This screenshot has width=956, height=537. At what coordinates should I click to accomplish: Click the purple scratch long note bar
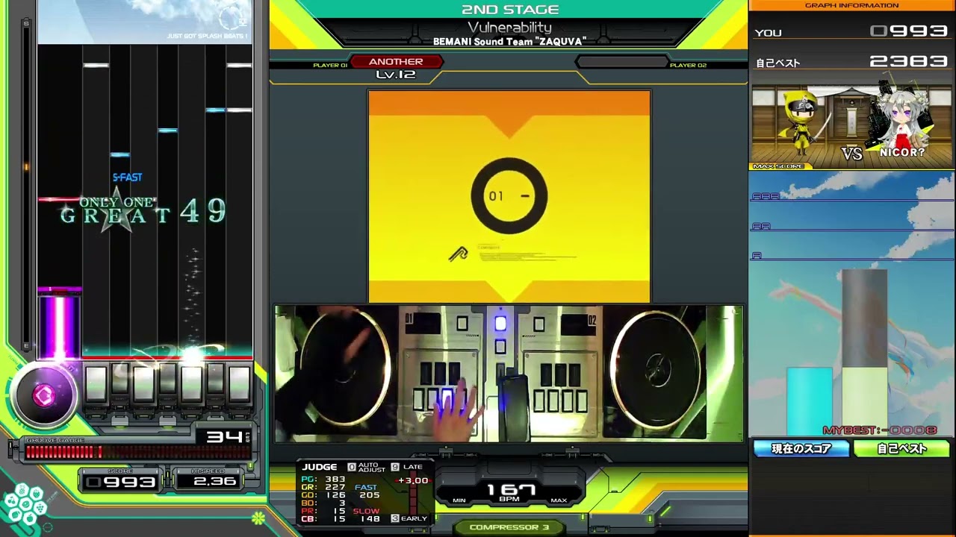tap(59, 322)
